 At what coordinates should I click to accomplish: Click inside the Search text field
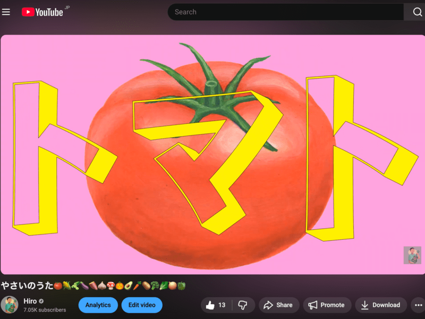(x=286, y=12)
